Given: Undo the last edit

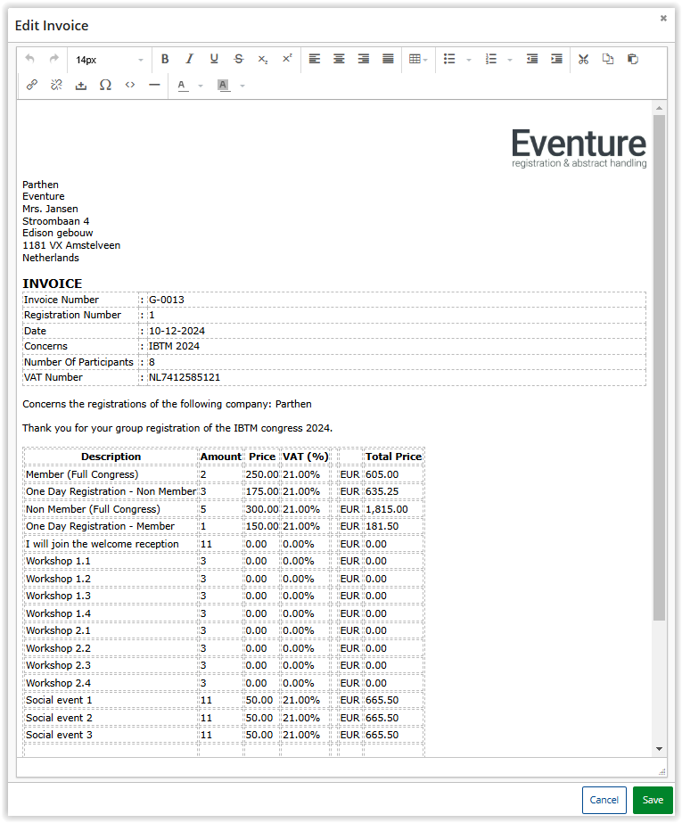Looking at the screenshot, I should 30,59.
